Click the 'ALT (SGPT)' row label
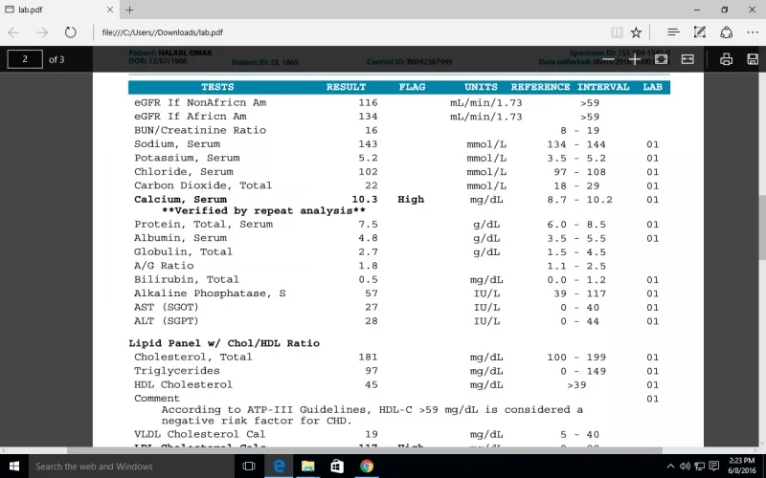766x478 pixels. 166,321
